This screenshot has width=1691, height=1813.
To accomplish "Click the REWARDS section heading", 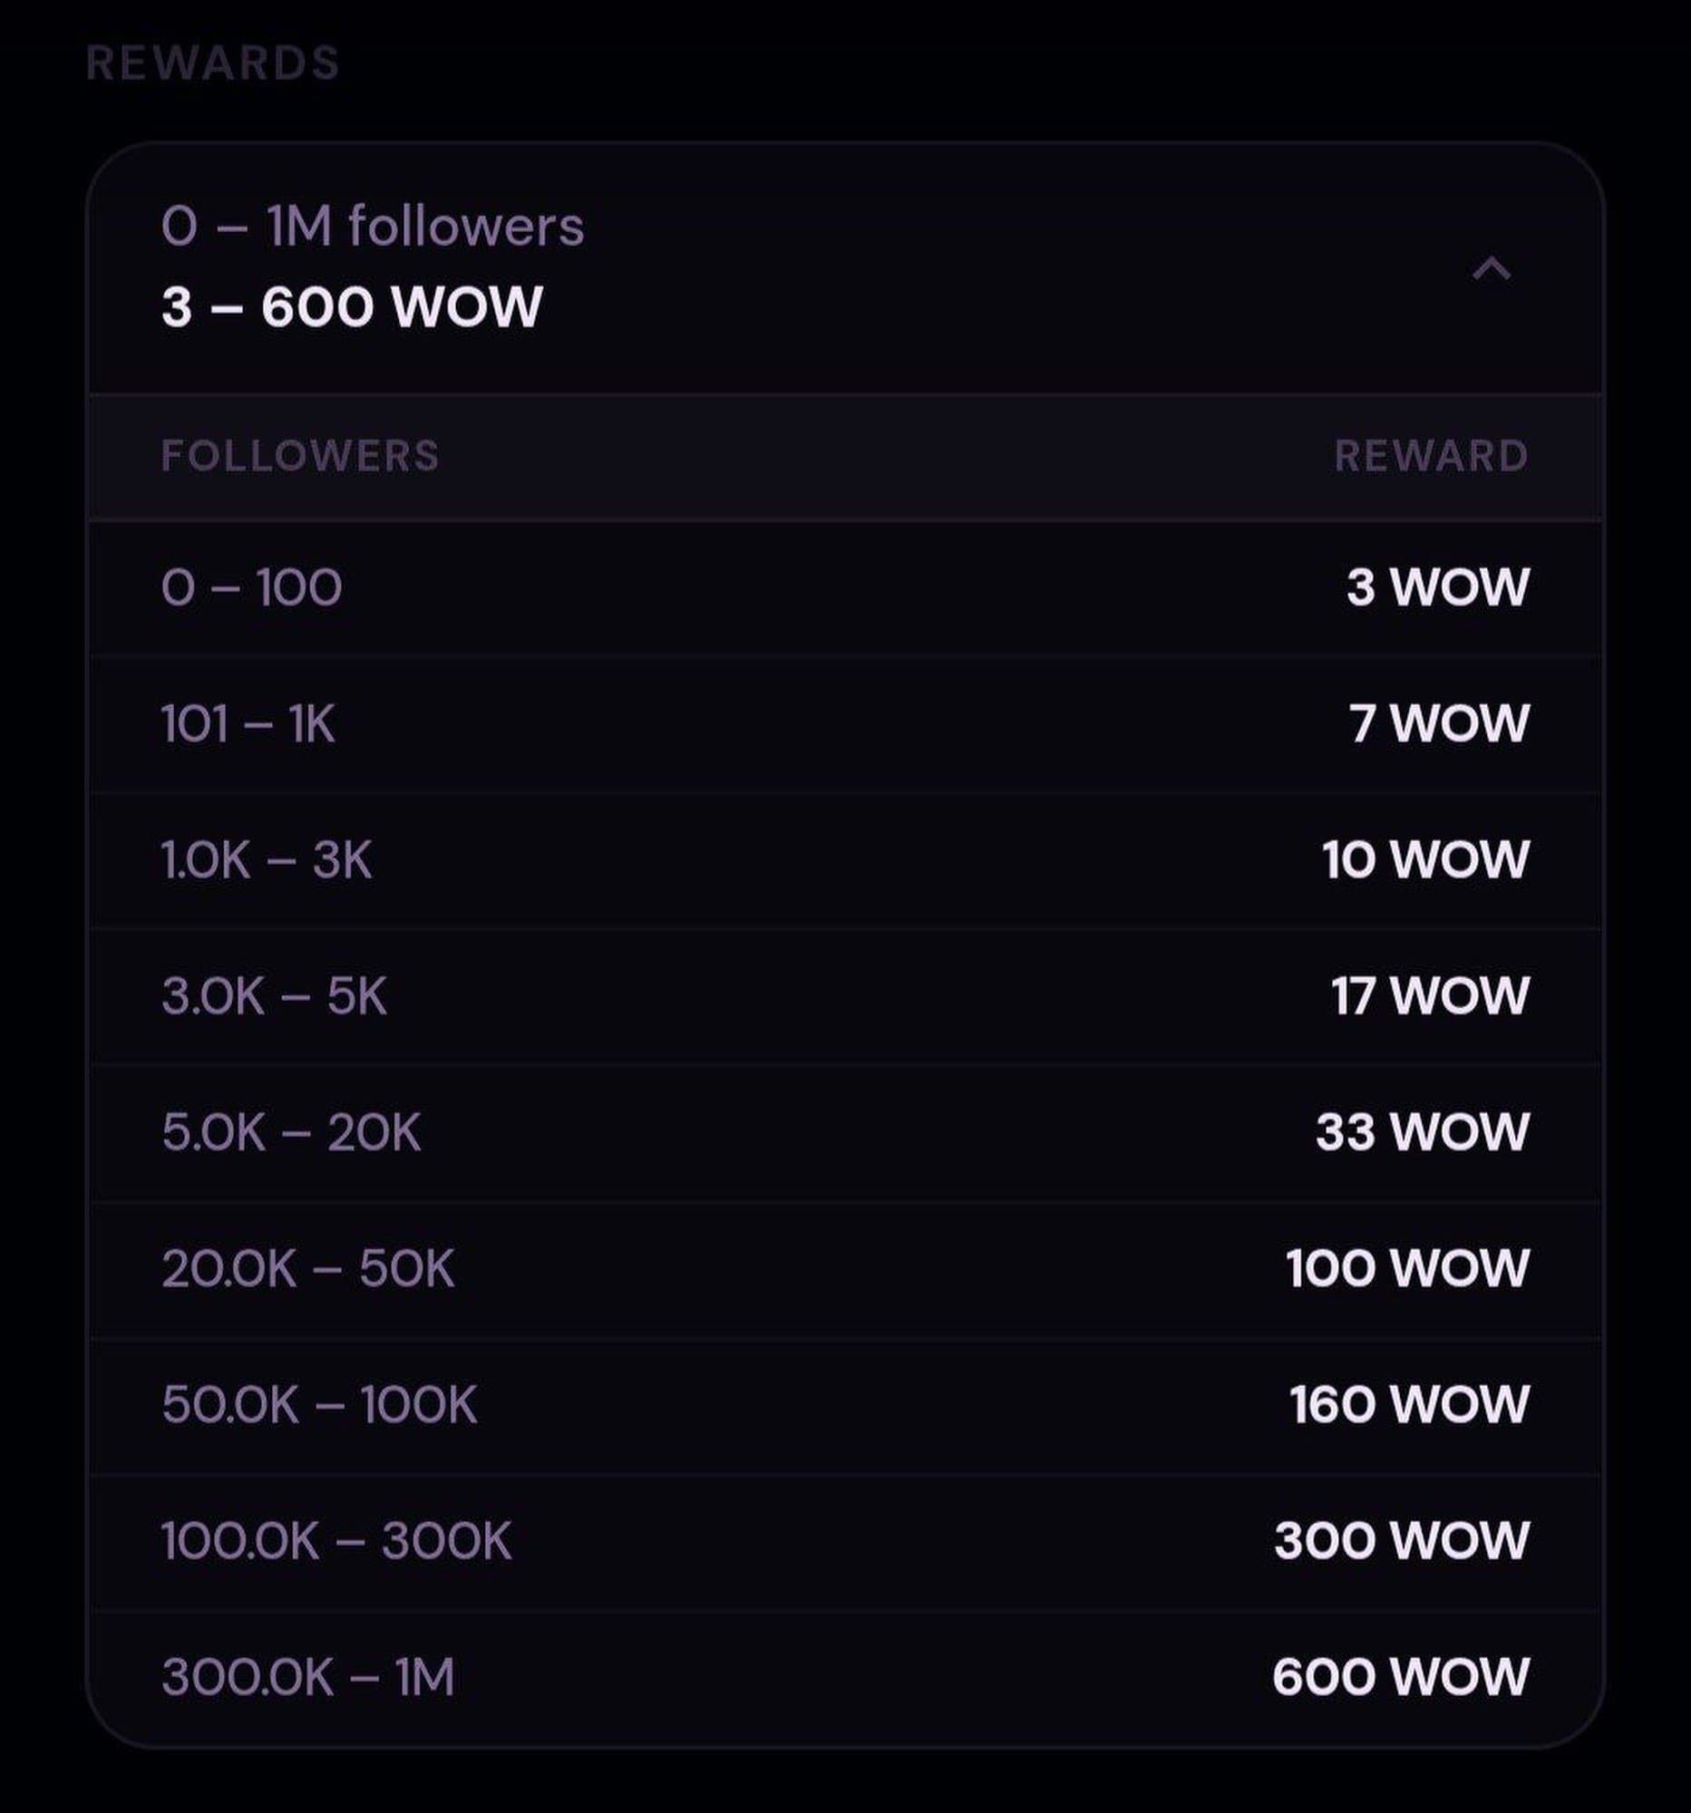I will tap(212, 63).
